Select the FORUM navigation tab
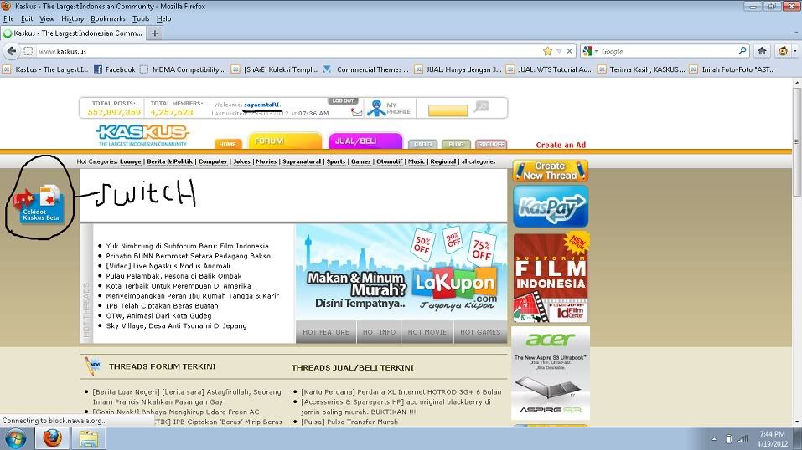Viewport: 802px width, 450px height. 285,141
